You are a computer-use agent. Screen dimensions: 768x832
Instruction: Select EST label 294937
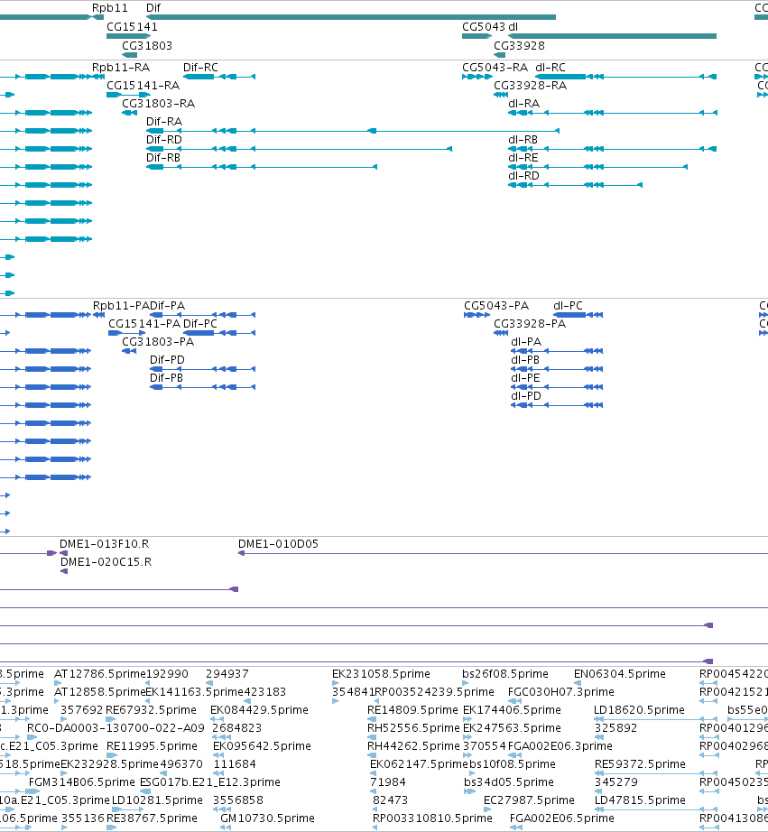[x=227, y=674]
